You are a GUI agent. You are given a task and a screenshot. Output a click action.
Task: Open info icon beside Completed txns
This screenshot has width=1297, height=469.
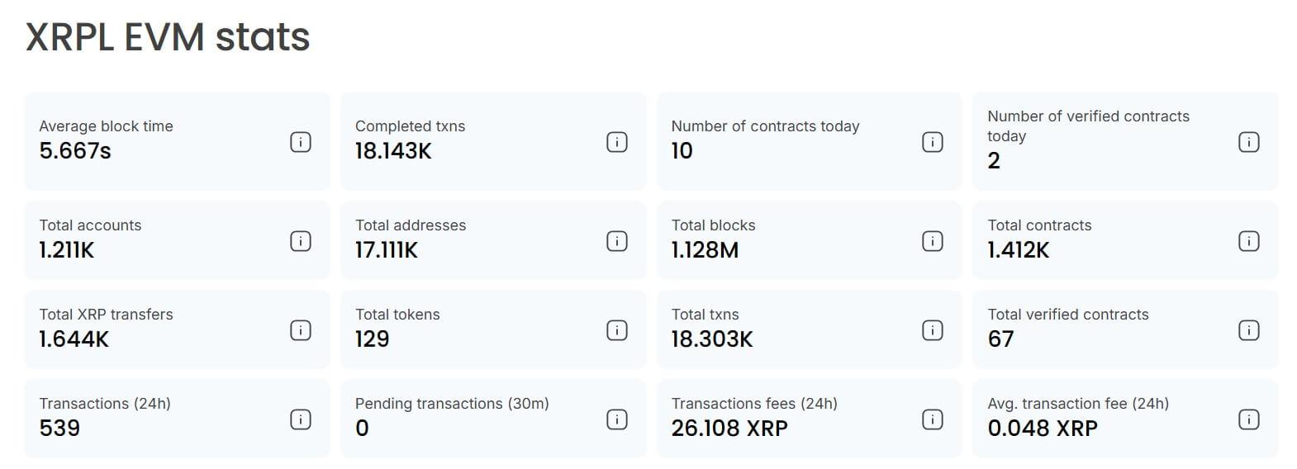(x=617, y=142)
